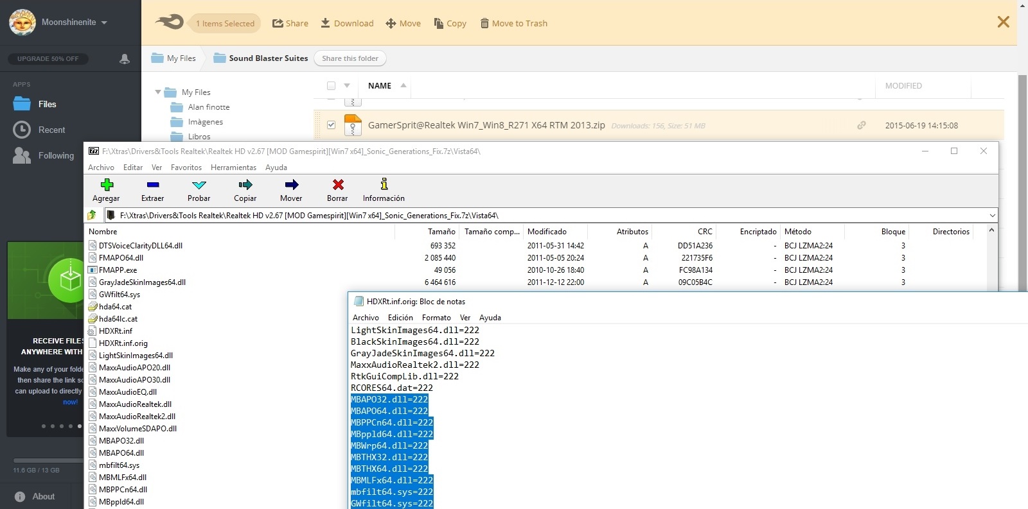This screenshot has width=1028, height=509.
Task: Open the Información icon in 7-Zip
Action: 384,184
